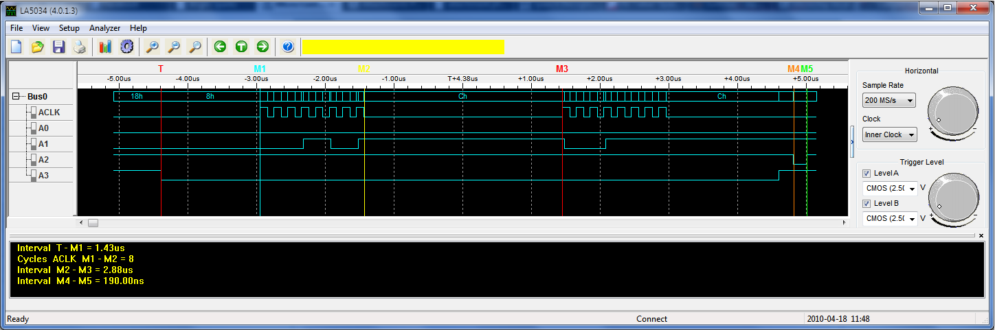The height and width of the screenshot is (330, 995).
Task: Open the bar chart analyzer icon
Action: click(105, 47)
